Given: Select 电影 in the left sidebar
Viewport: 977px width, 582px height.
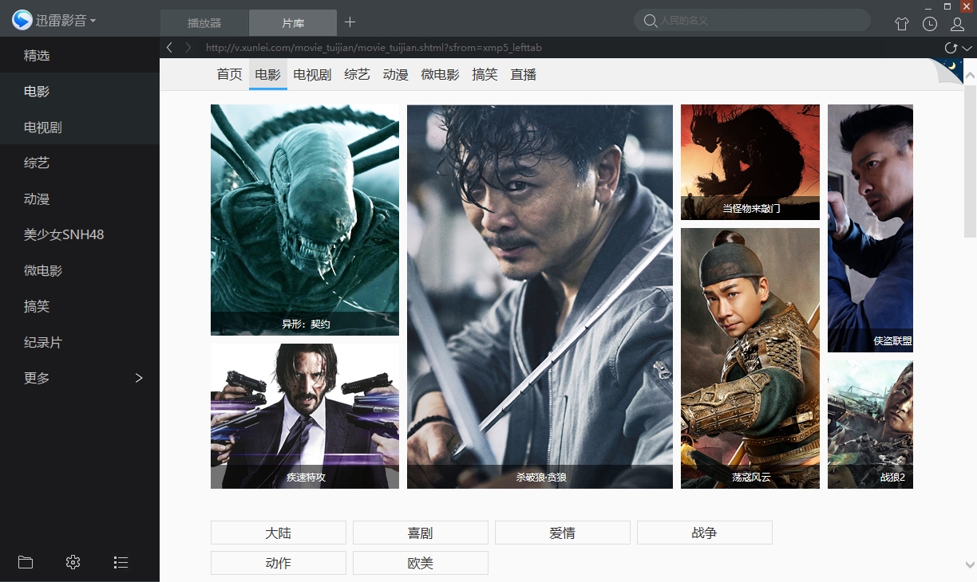Looking at the screenshot, I should (x=80, y=92).
